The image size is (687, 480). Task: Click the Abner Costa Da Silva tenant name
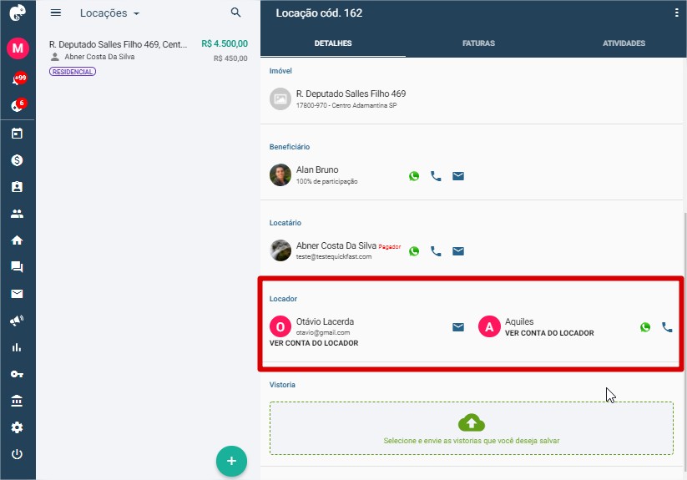point(336,245)
